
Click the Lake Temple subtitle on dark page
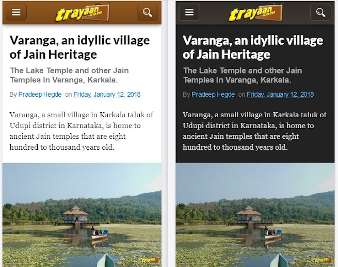click(x=243, y=75)
